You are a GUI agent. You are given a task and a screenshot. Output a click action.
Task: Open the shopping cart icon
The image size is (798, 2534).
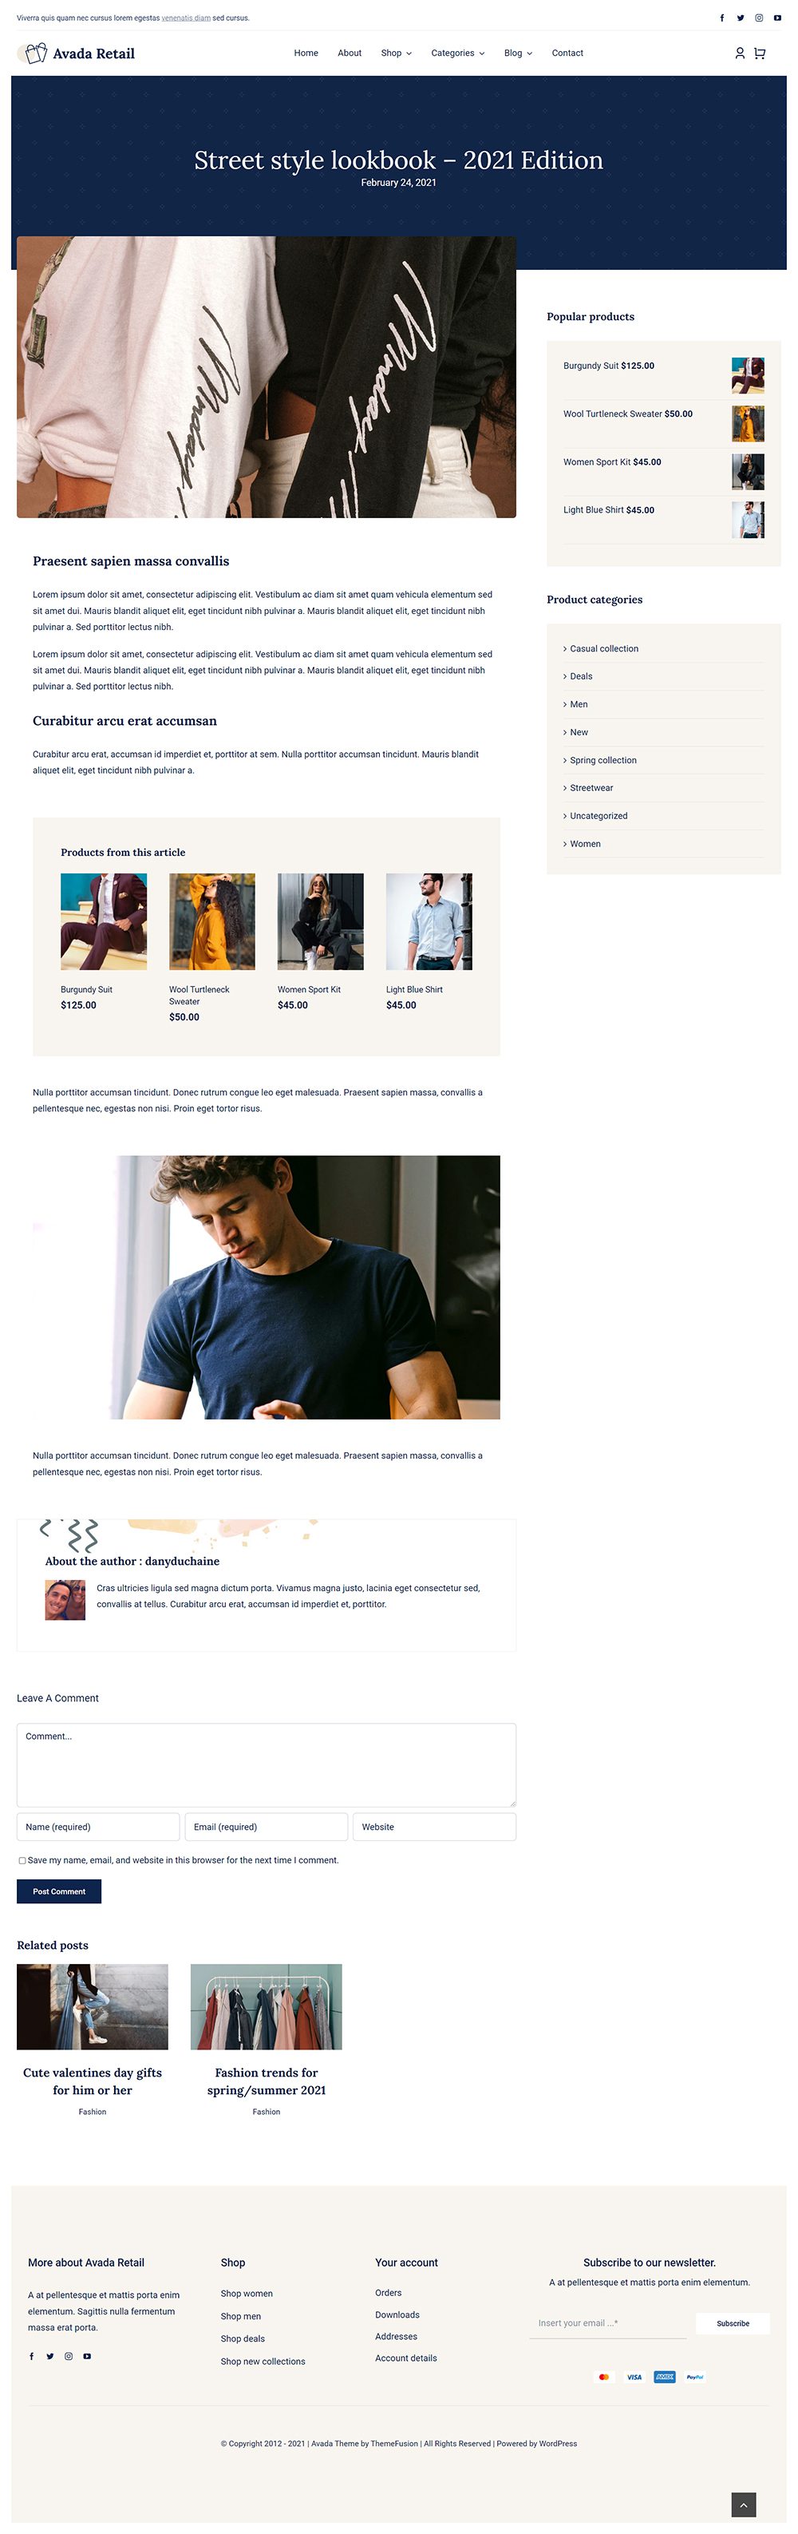pyautogui.click(x=760, y=53)
